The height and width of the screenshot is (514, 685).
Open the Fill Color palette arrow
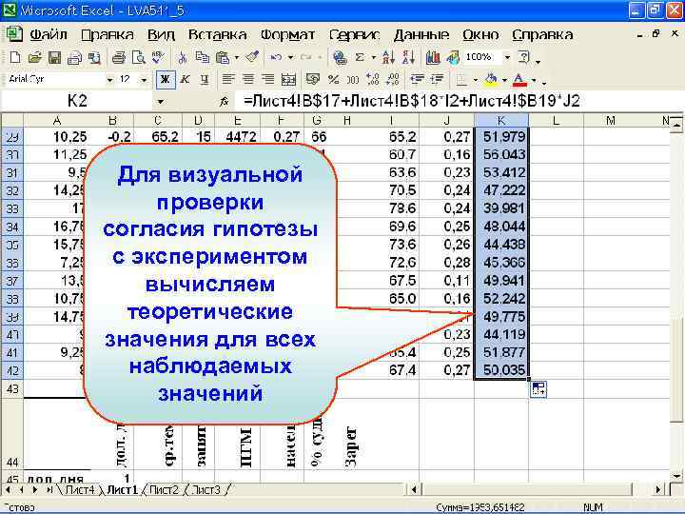coord(504,80)
